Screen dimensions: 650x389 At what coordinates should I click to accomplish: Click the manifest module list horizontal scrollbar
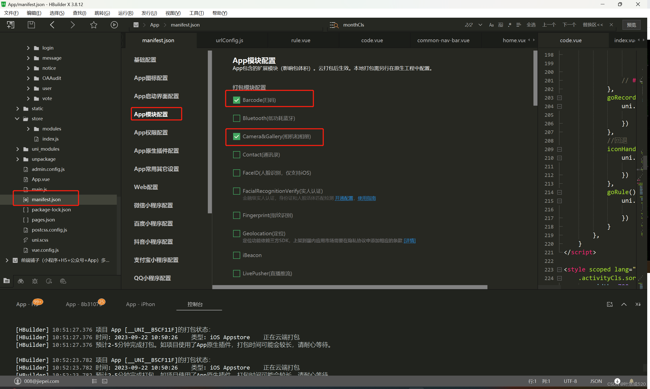[x=350, y=287]
